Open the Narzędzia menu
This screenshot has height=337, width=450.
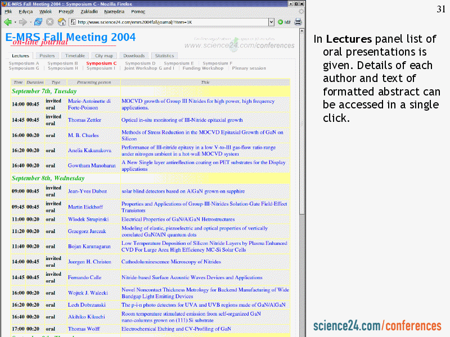(x=114, y=11)
